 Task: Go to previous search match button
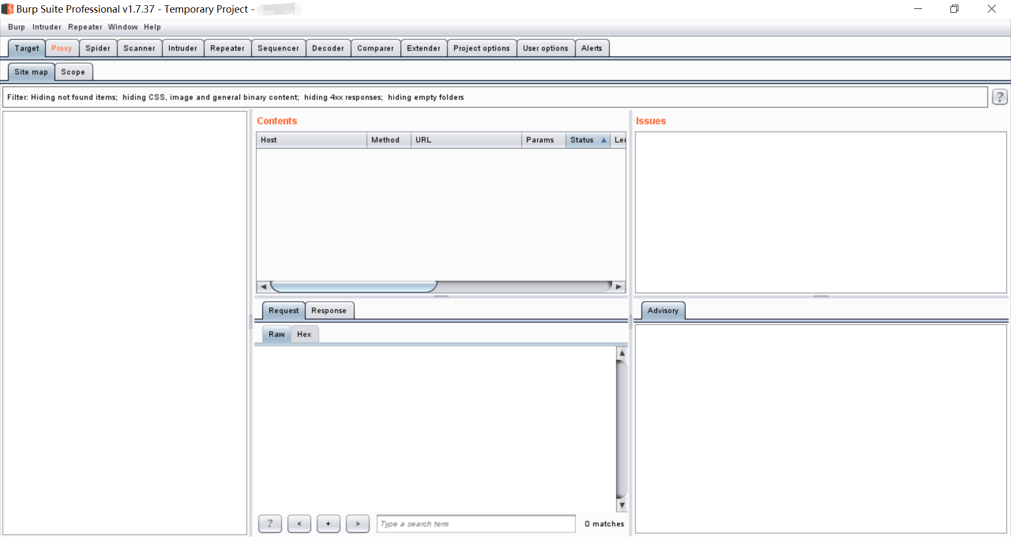click(x=299, y=524)
